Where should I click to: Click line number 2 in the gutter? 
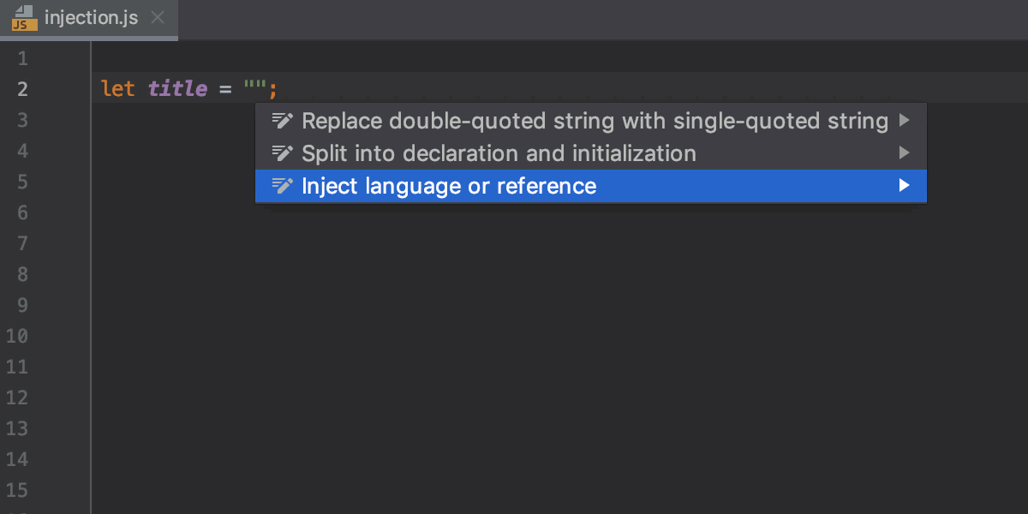tap(22, 88)
